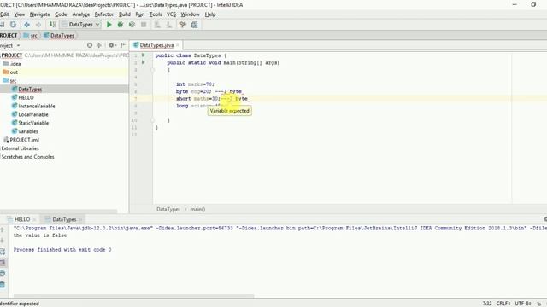Click 'the value is false' console output line
This screenshot has width=547, height=307.
(x=40, y=235)
